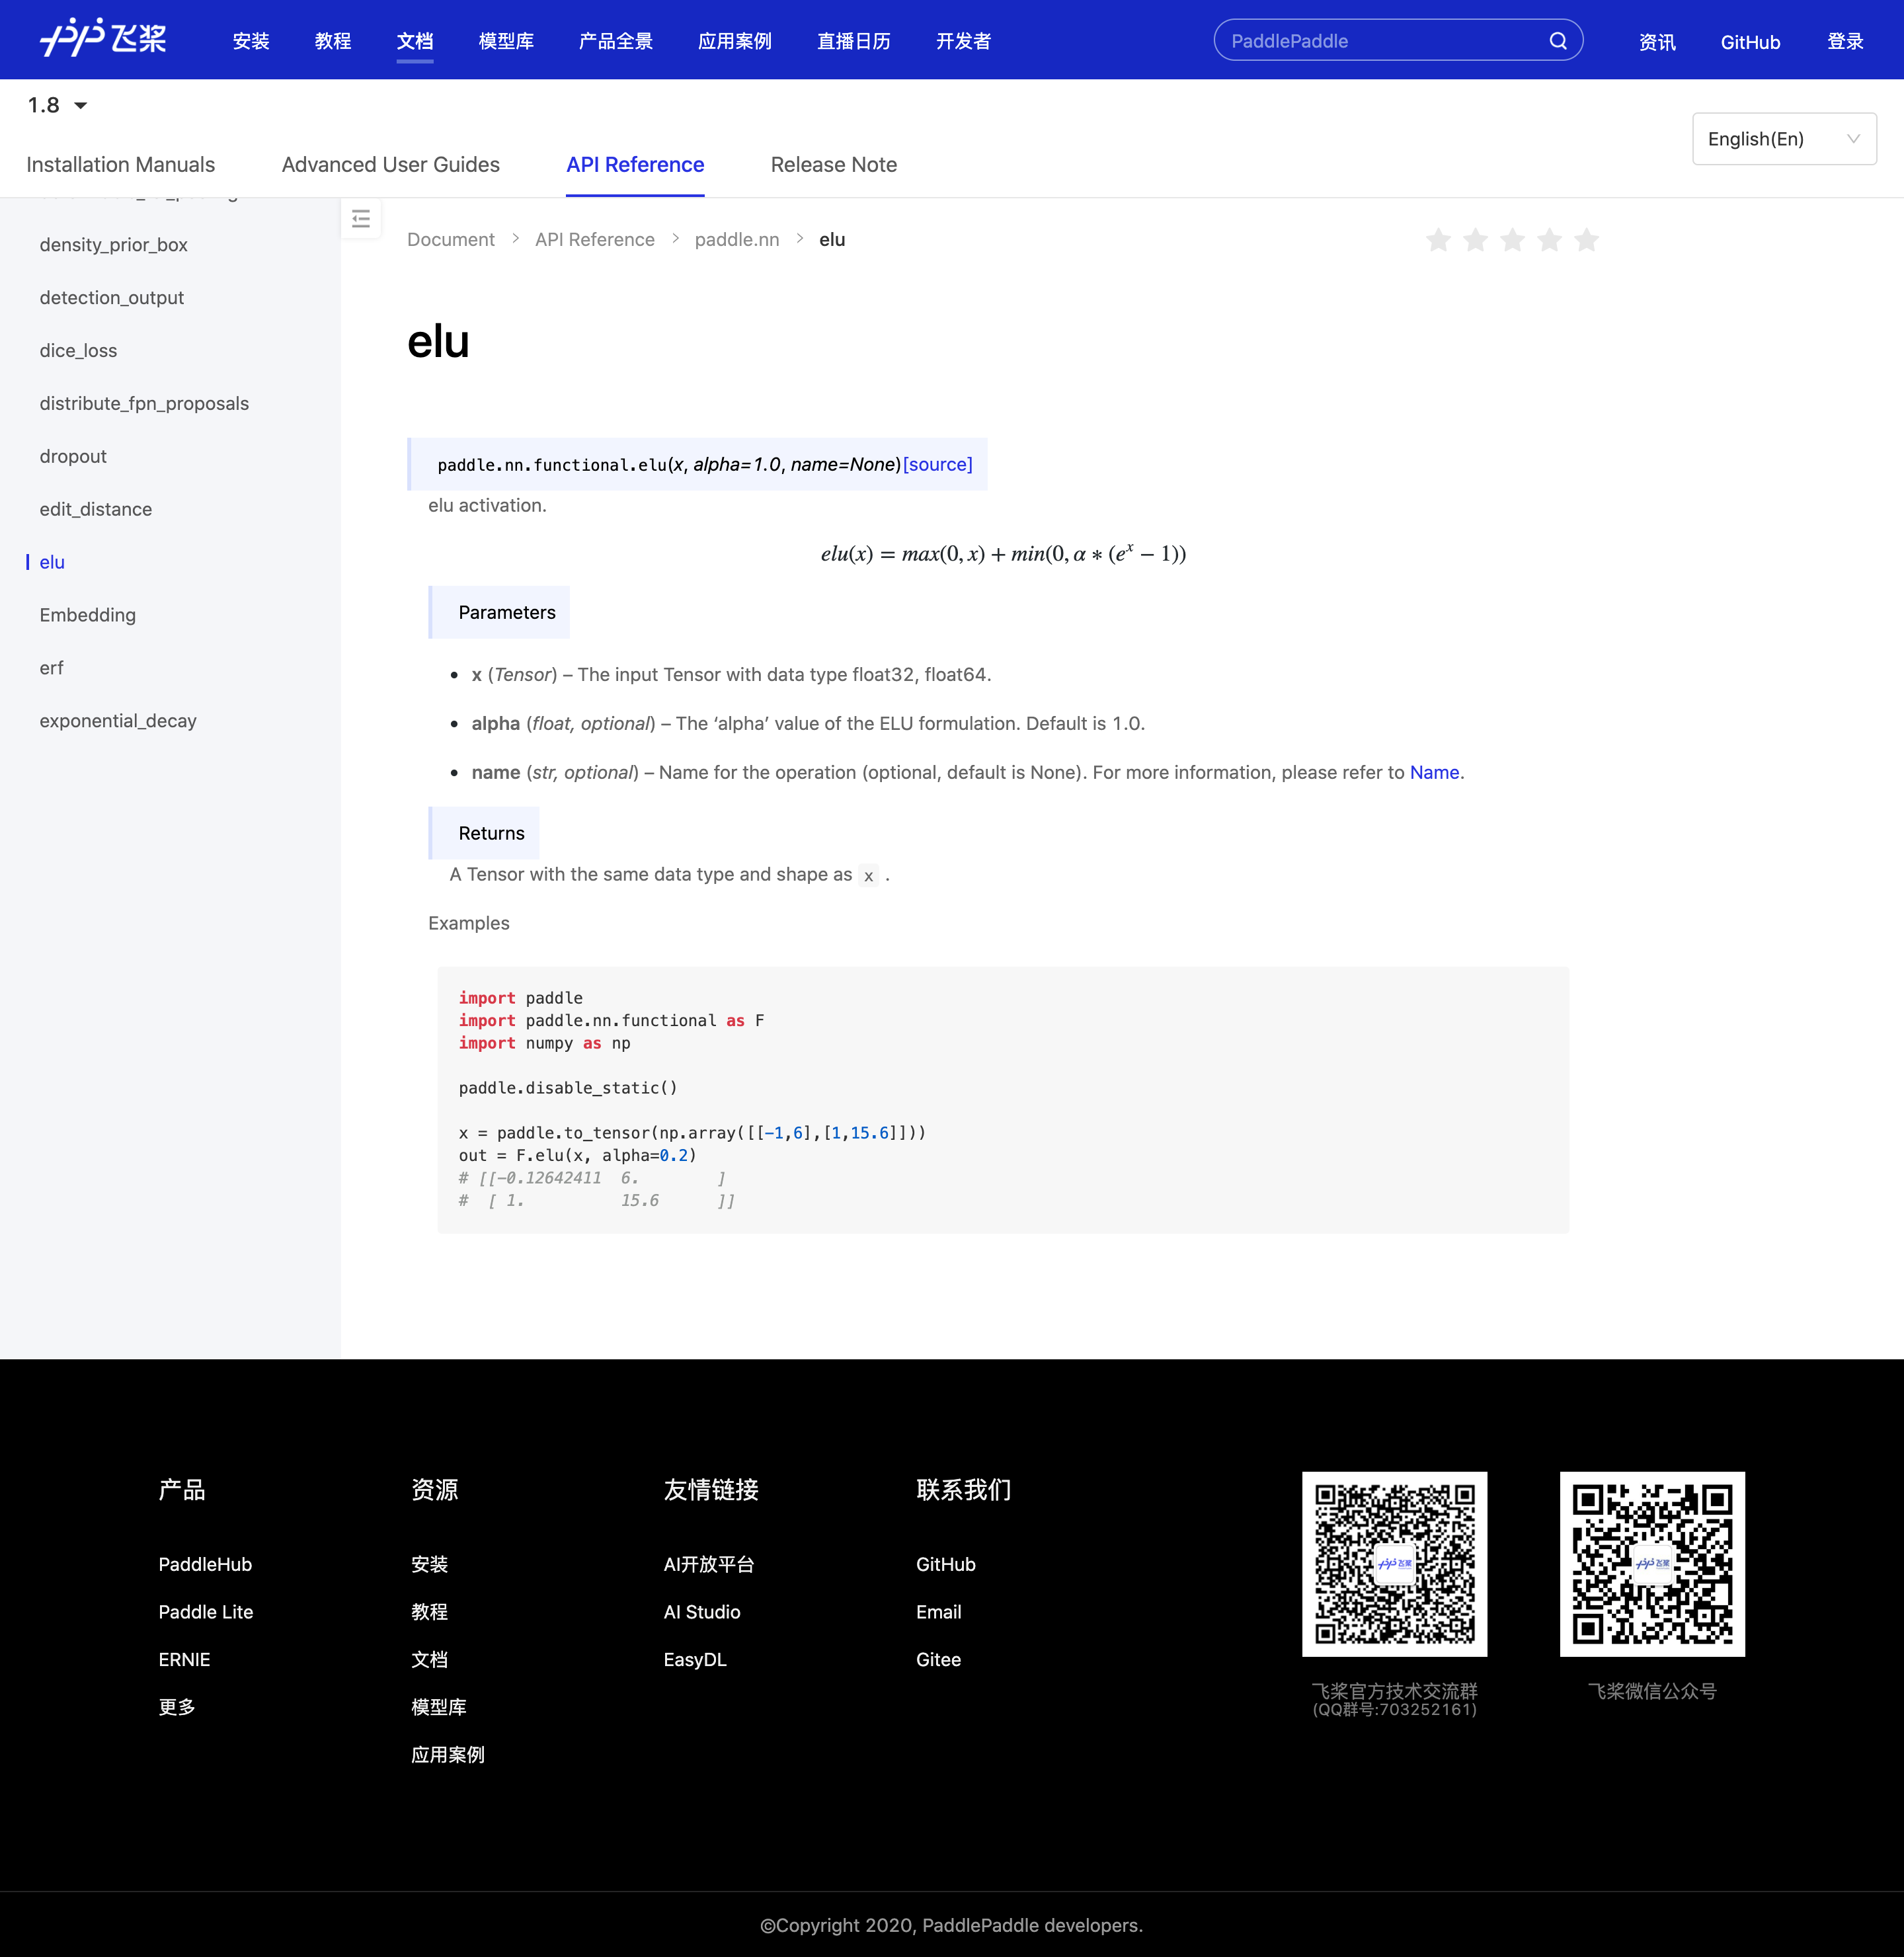Screen dimensions: 1904x1957
Task: Select dropout in the sidebar list
Action: (73, 456)
